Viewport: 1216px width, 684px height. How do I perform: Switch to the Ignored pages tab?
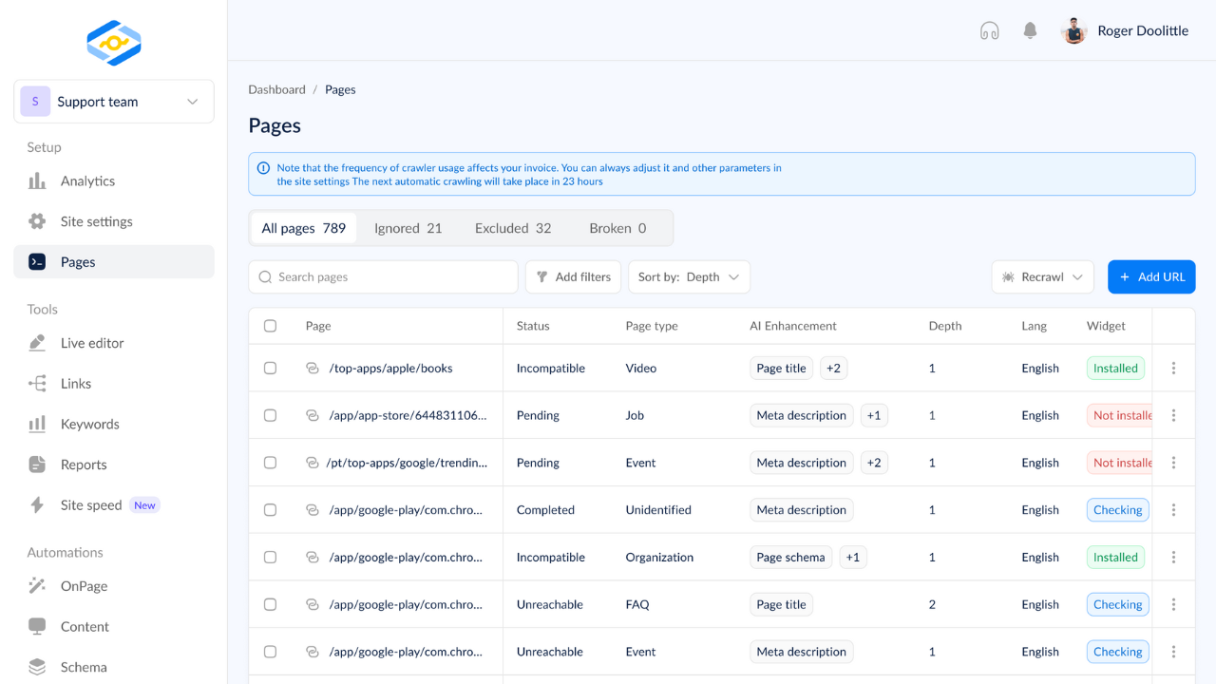click(408, 228)
